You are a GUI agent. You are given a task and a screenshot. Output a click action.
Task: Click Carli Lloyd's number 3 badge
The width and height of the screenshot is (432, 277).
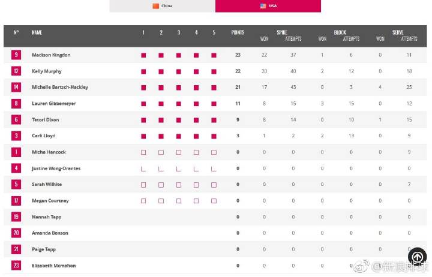(16, 136)
